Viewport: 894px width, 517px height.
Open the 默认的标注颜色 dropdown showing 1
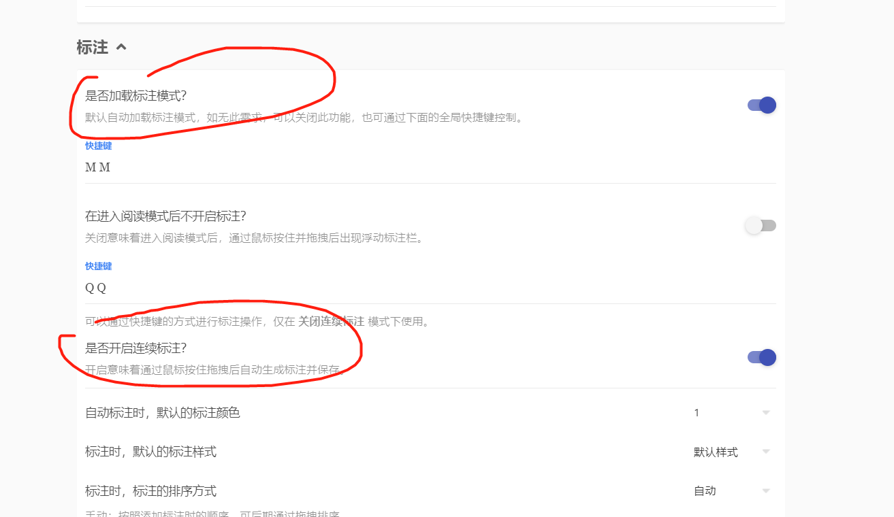[732, 412]
